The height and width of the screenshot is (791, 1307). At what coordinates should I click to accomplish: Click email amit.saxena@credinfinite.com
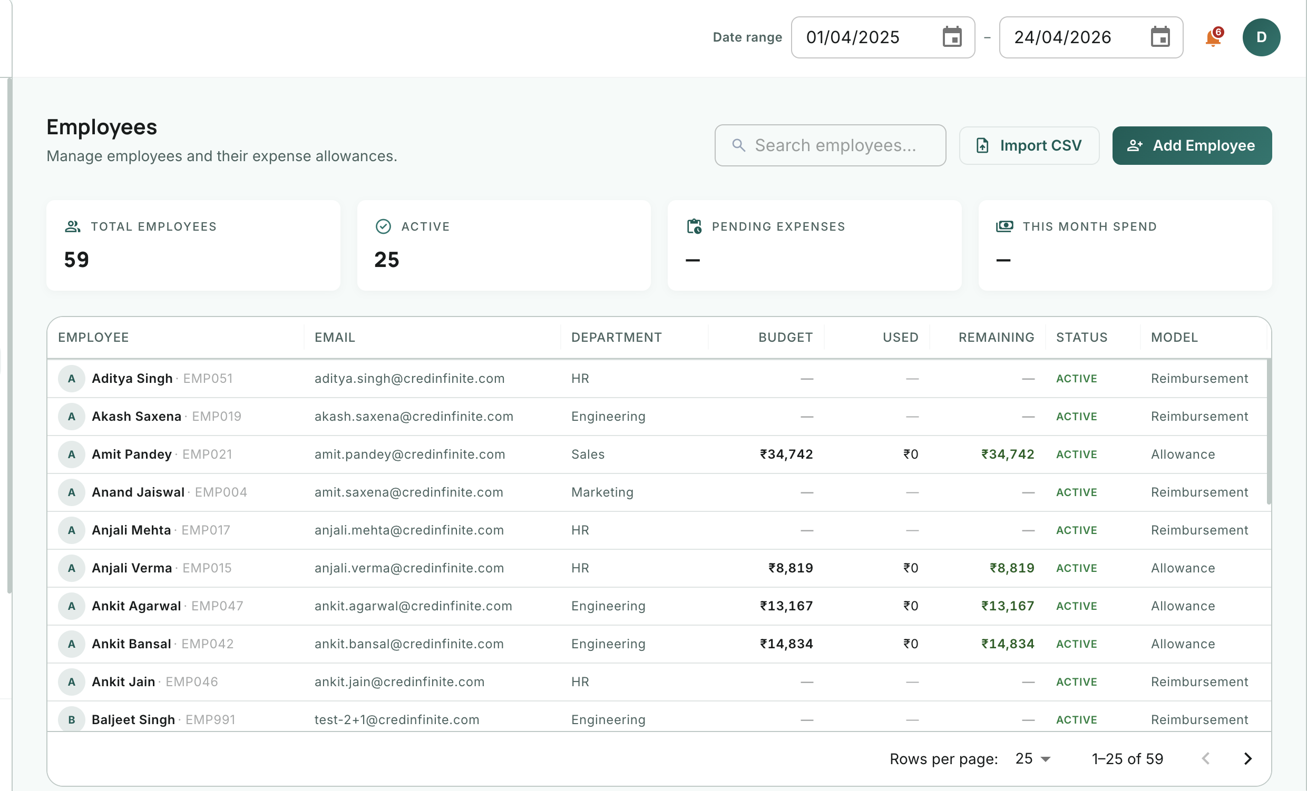click(408, 492)
